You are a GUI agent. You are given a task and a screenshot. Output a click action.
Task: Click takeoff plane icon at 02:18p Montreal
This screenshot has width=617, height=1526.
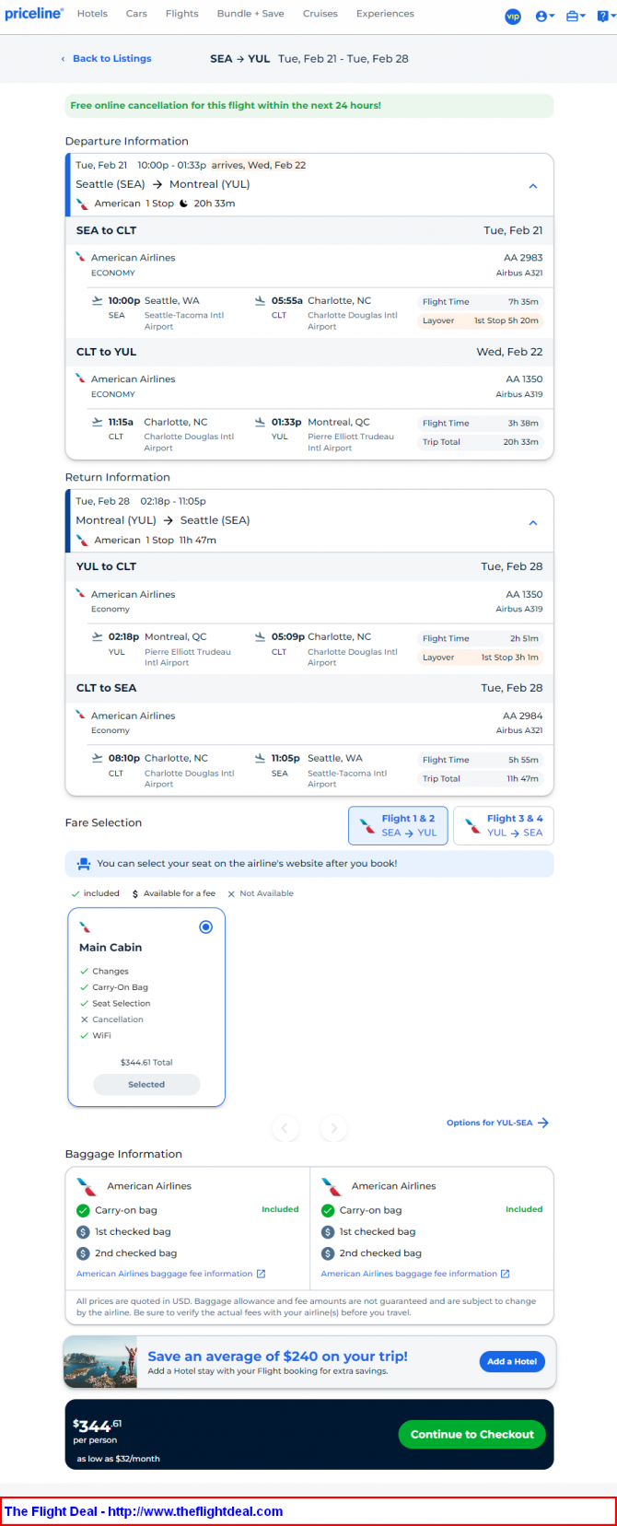[x=98, y=636]
